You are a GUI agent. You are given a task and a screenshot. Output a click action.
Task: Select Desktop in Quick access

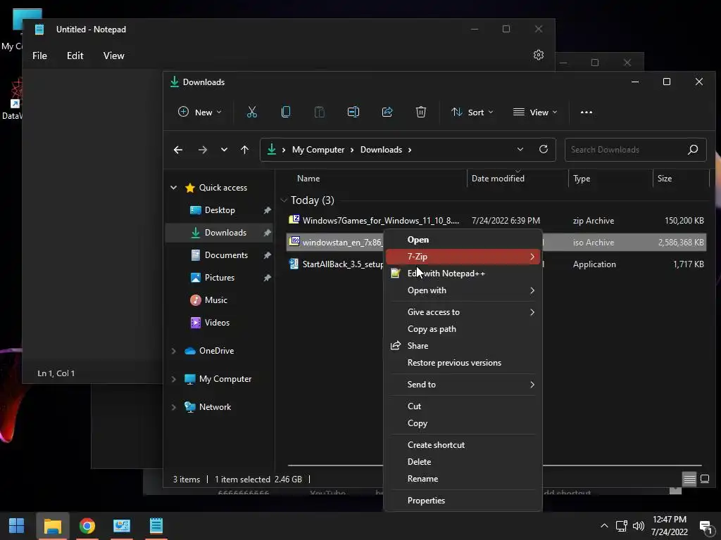(x=220, y=210)
